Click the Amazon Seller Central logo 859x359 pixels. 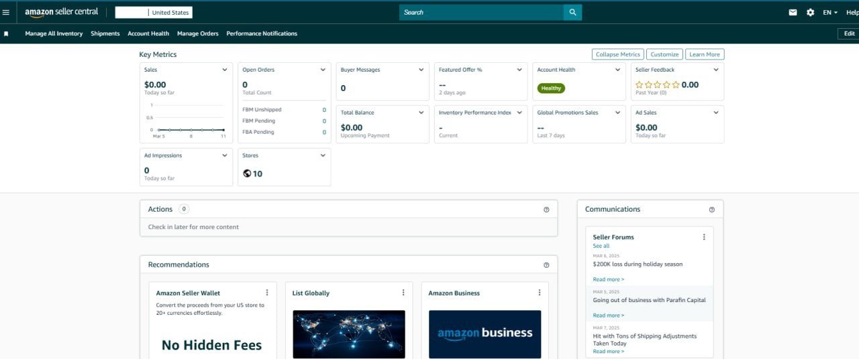[x=62, y=12]
